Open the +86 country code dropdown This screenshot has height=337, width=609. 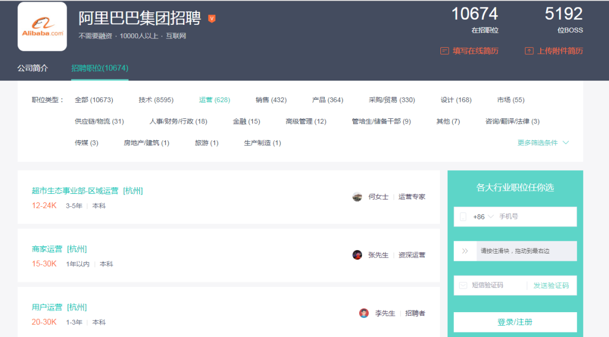point(483,216)
